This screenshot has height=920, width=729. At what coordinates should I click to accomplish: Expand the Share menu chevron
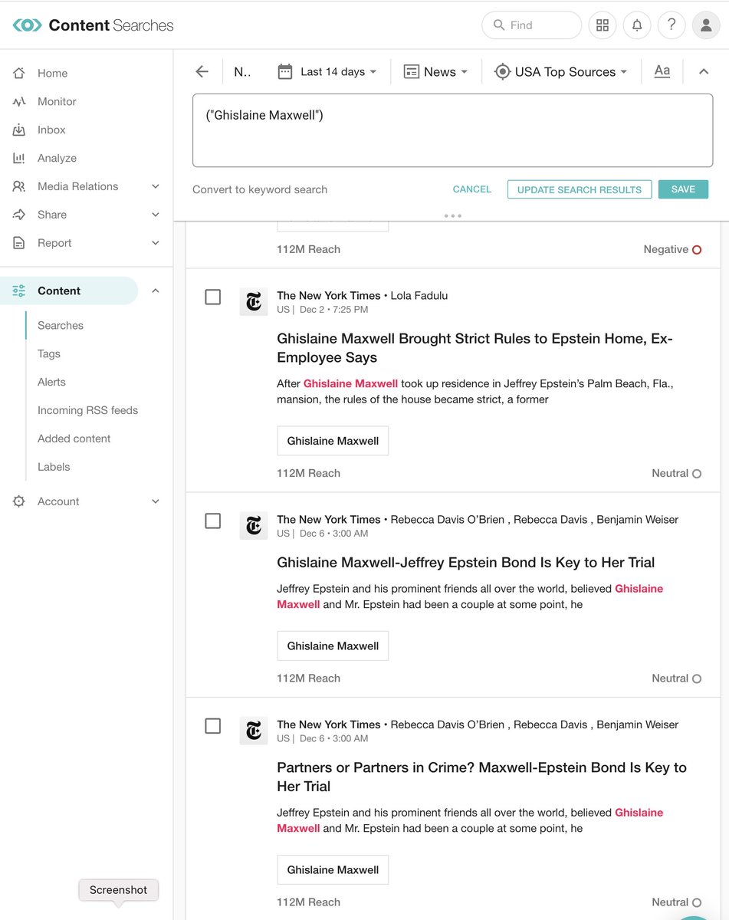[x=156, y=215]
